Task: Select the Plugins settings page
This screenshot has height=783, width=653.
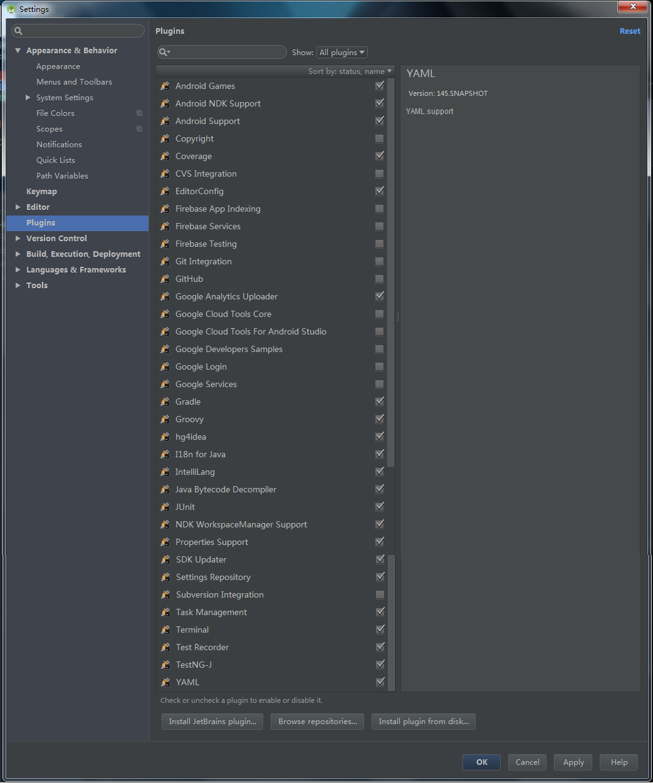Action: tap(78, 223)
